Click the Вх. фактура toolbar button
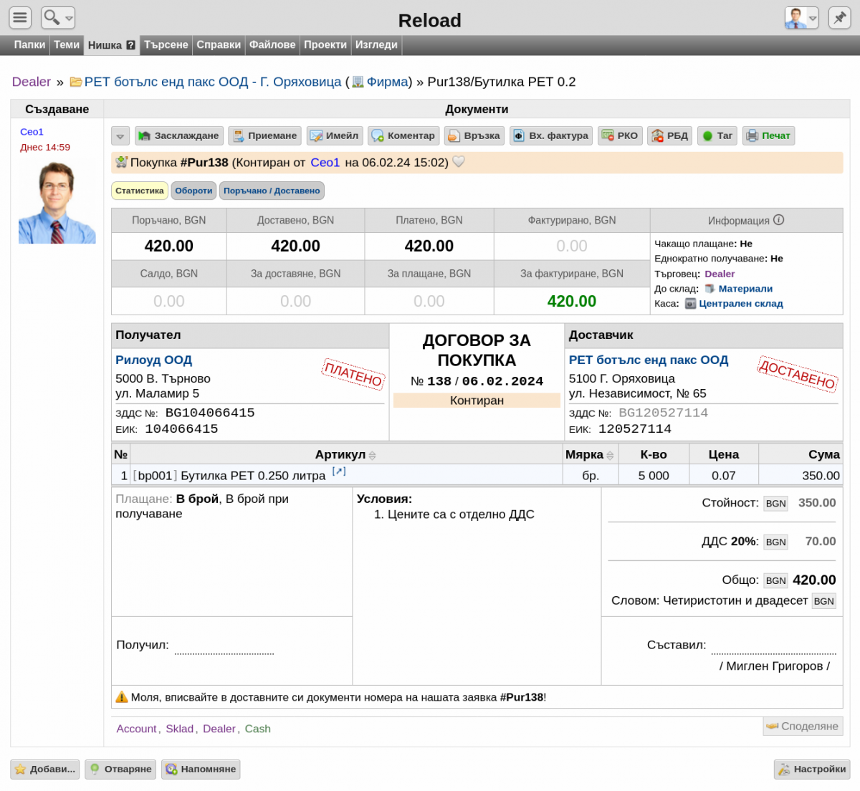The height and width of the screenshot is (791, 860). [x=551, y=135]
